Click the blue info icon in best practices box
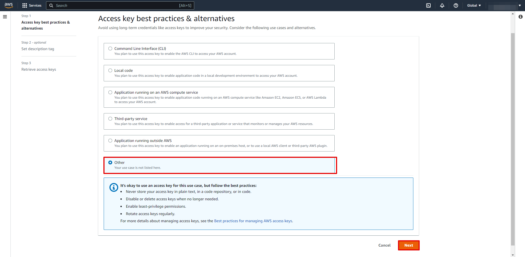 (x=114, y=187)
